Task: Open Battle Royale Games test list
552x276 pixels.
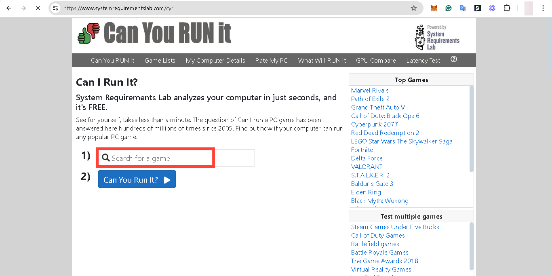Action: (379, 253)
